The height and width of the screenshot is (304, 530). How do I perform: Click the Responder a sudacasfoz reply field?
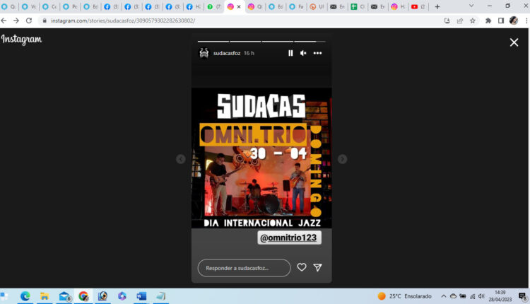click(x=244, y=268)
